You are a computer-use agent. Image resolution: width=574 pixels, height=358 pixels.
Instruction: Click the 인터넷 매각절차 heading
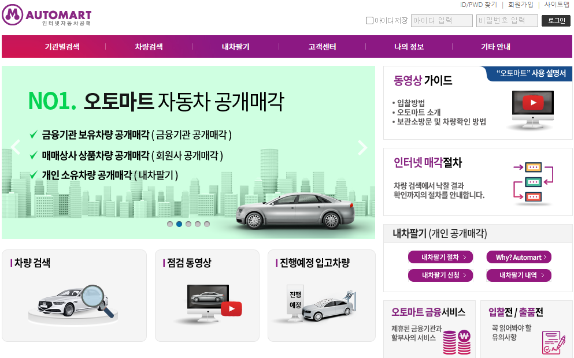428,162
